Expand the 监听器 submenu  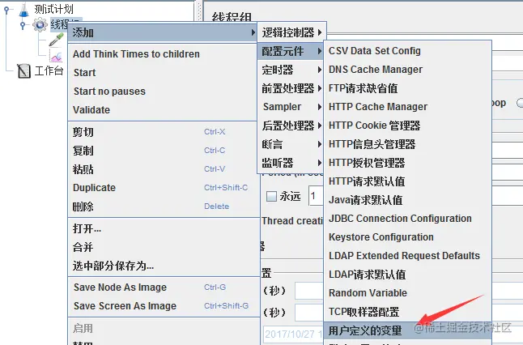point(291,163)
